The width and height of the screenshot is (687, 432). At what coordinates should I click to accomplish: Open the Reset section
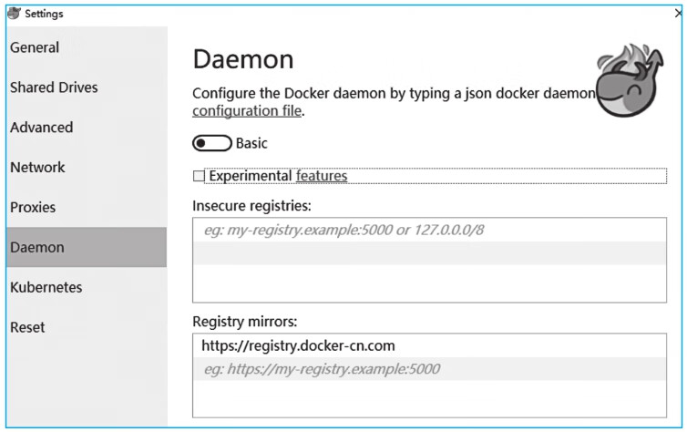tap(27, 327)
